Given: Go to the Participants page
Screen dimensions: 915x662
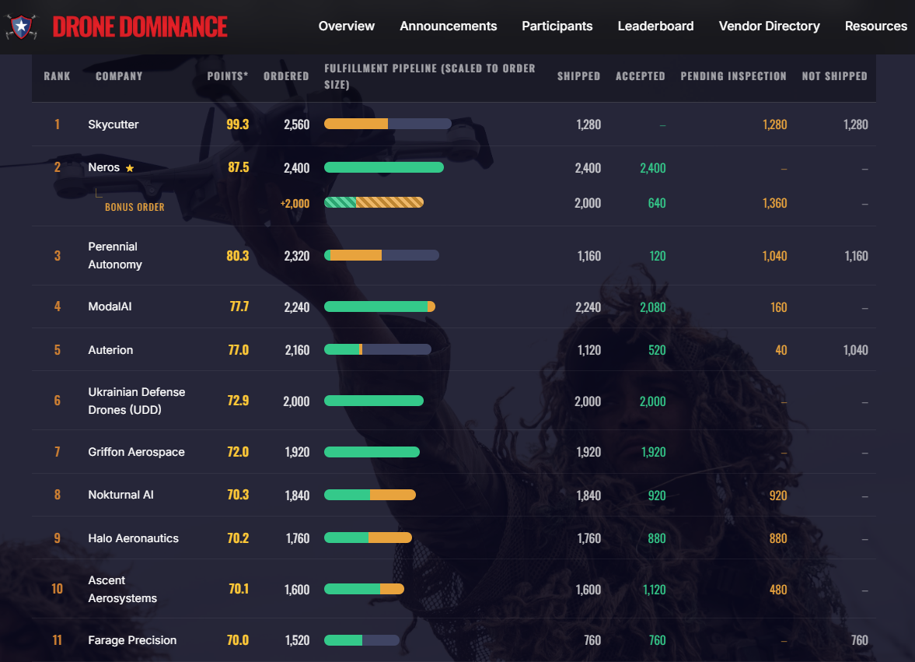Looking at the screenshot, I should point(557,26).
